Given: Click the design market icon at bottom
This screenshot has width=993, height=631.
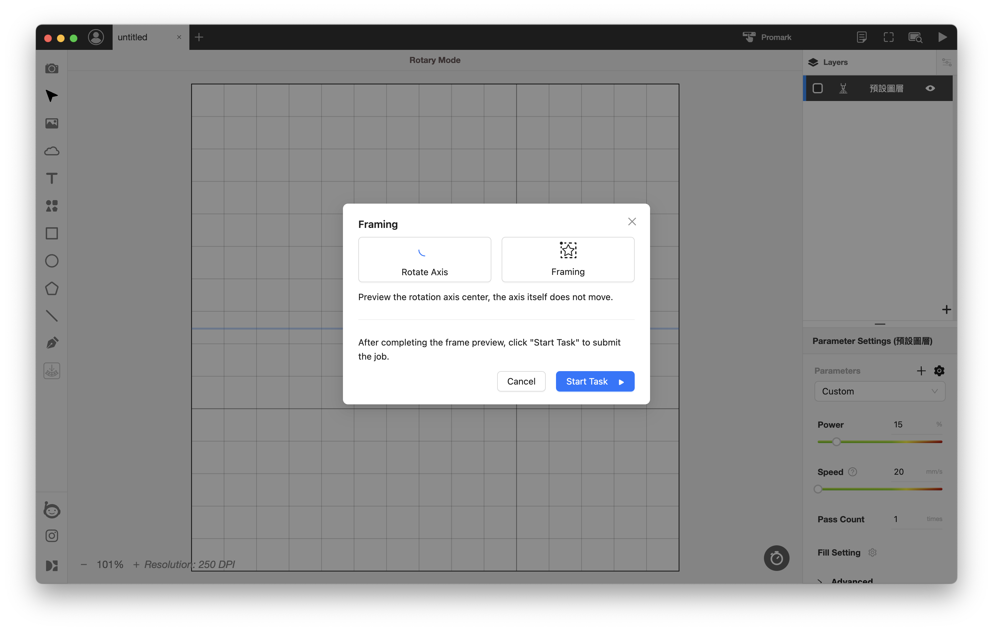Looking at the screenshot, I should [x=52, y=565].
